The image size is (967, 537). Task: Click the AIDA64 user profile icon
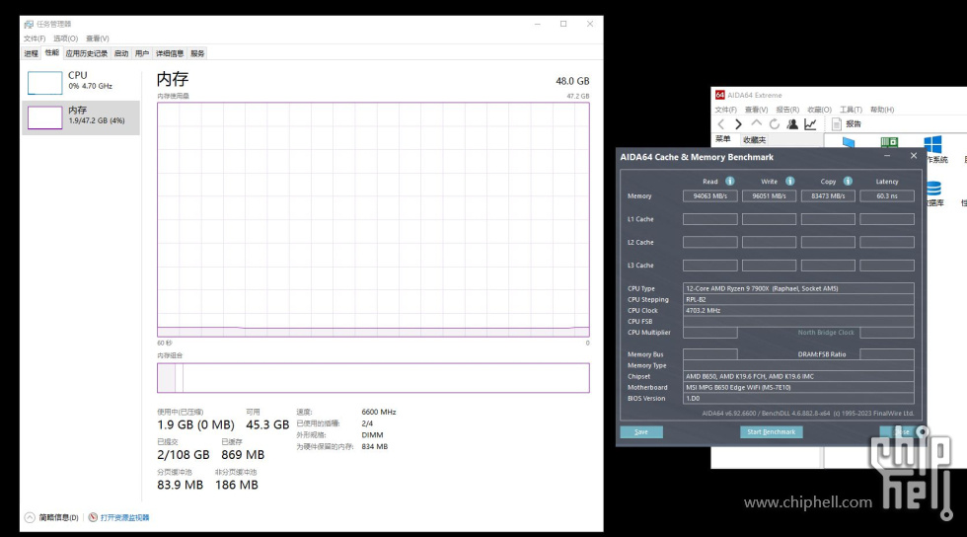click(792, 124)
